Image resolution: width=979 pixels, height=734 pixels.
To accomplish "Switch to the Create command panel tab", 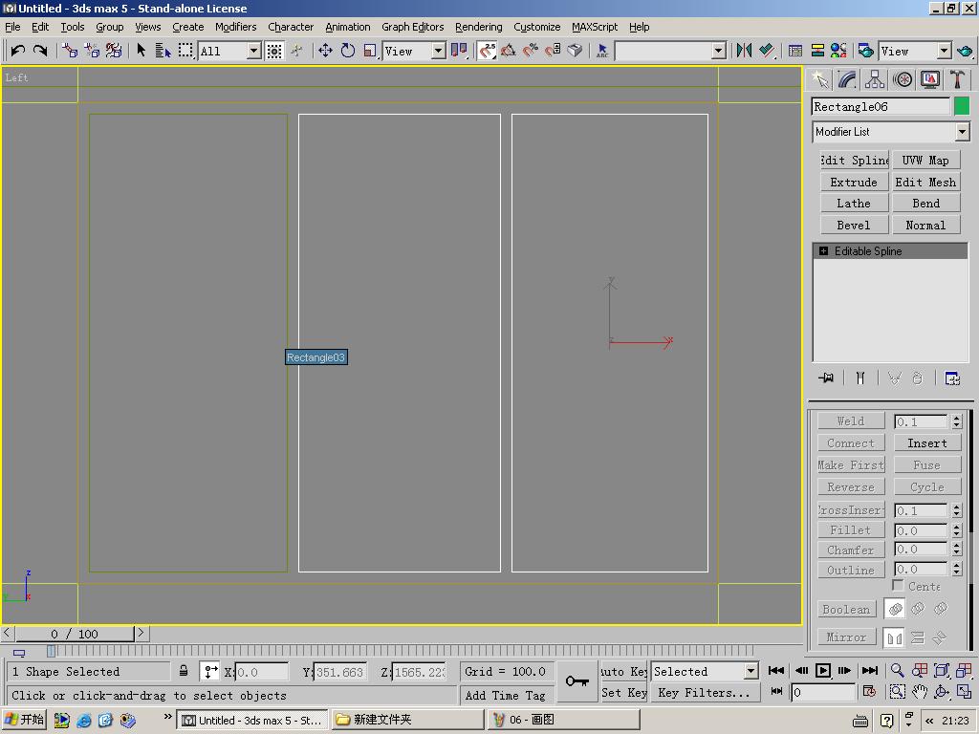I will [819, 79].
